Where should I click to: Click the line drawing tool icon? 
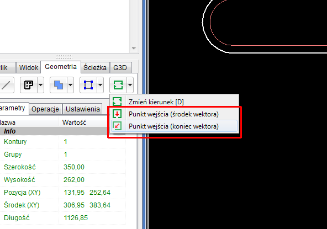tap(6, 85)
